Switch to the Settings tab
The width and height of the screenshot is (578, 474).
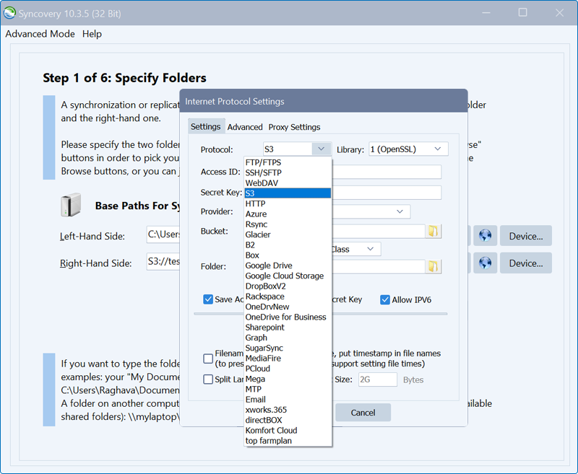tap(206, 126)
